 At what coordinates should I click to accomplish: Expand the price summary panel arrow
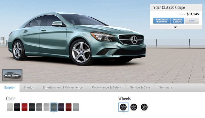click(175, 27)
